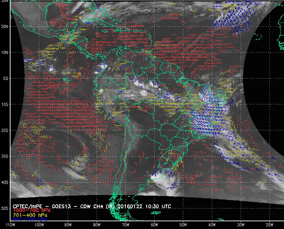The height and width of the screenshot is (229, 284).
Task: Click the 10N latitude label
Action: pos(5,52)
